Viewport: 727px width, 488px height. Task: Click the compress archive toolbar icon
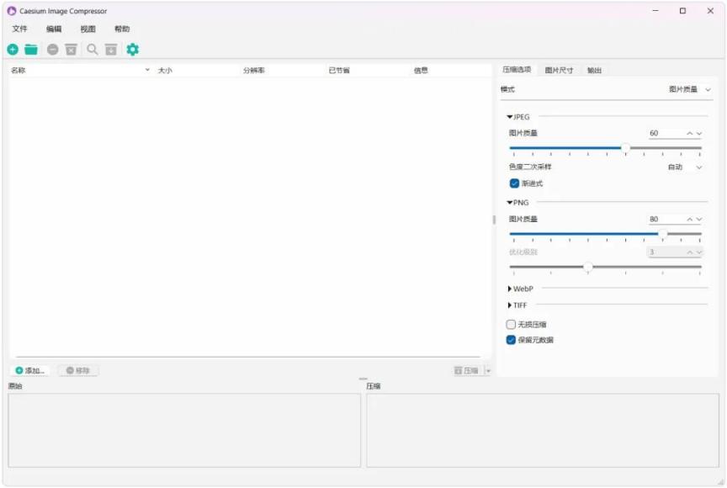tap(111, 50)
